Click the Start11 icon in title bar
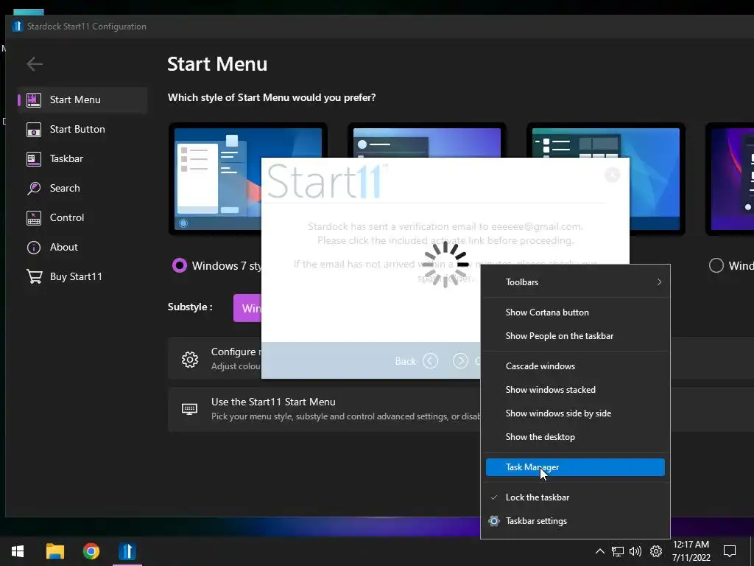 click(18, 26)
